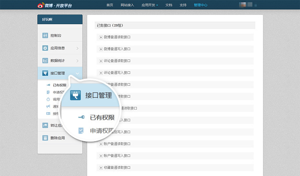Viewport: 300px width, 176px height.
Task: Collapse the 接口管理 down chevron
Action: point(77,73)
